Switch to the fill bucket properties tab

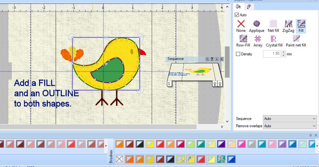[238, 6]
